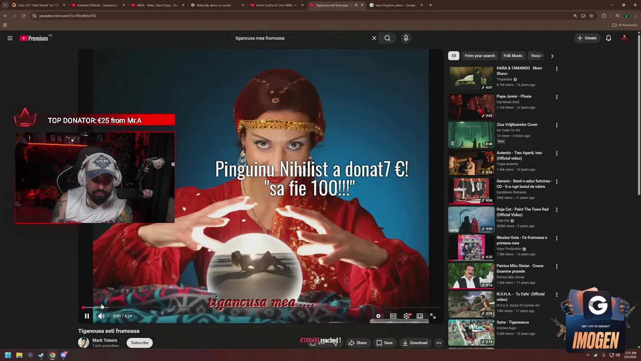
Task: Click the 0:01 / 4:24 time display
Action: coord(123,316)
